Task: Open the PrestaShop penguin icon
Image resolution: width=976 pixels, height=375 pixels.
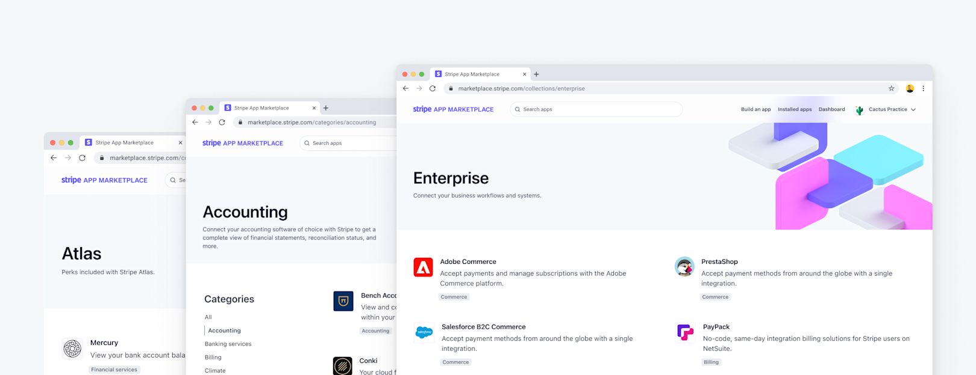Action: coord(684,267)
